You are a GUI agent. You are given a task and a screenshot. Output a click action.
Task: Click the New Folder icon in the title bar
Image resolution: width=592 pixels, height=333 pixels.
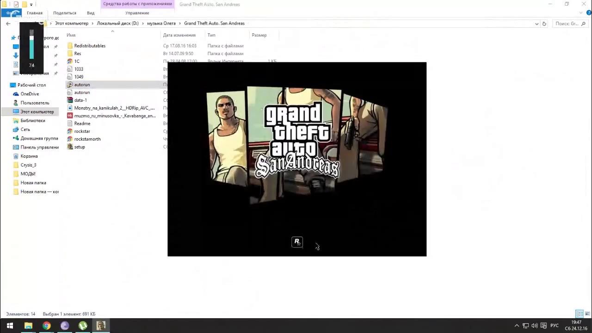point(25,4)
